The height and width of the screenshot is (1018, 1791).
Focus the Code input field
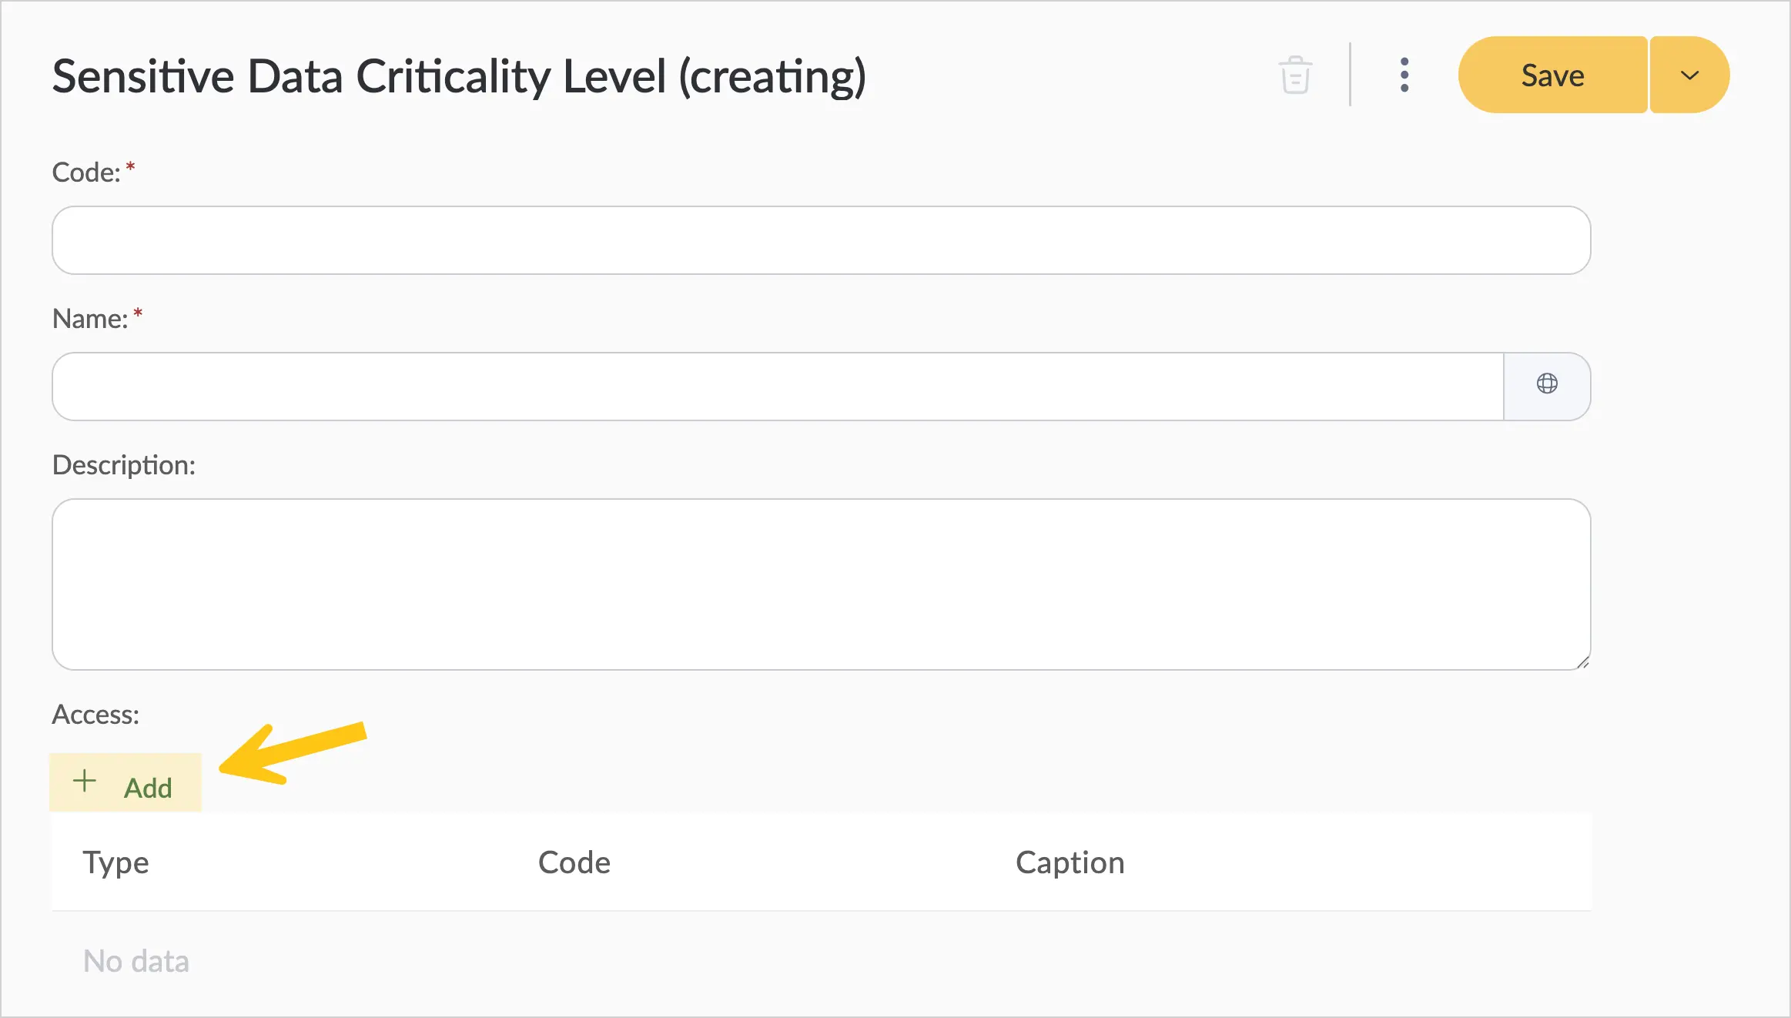click(x=821, y=240)
